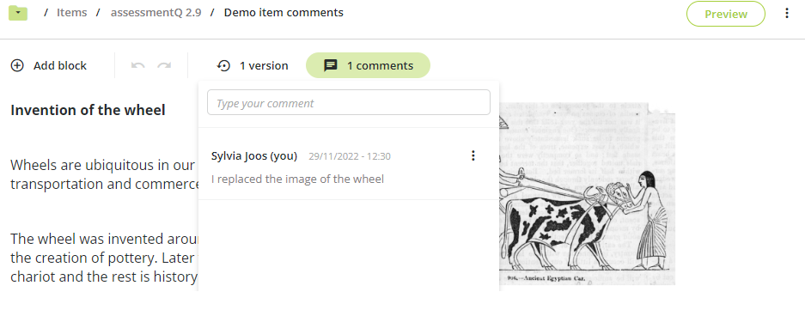Go to the Items breadcrumb
This screenshot has width=805, height=310.
72,12
